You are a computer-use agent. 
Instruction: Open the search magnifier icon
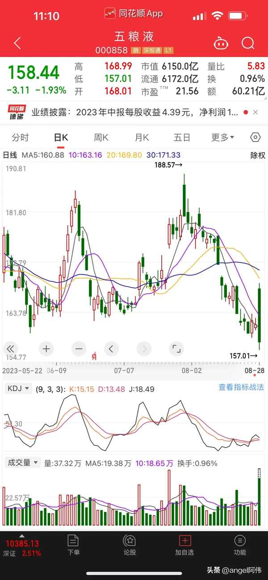point(248,43)
